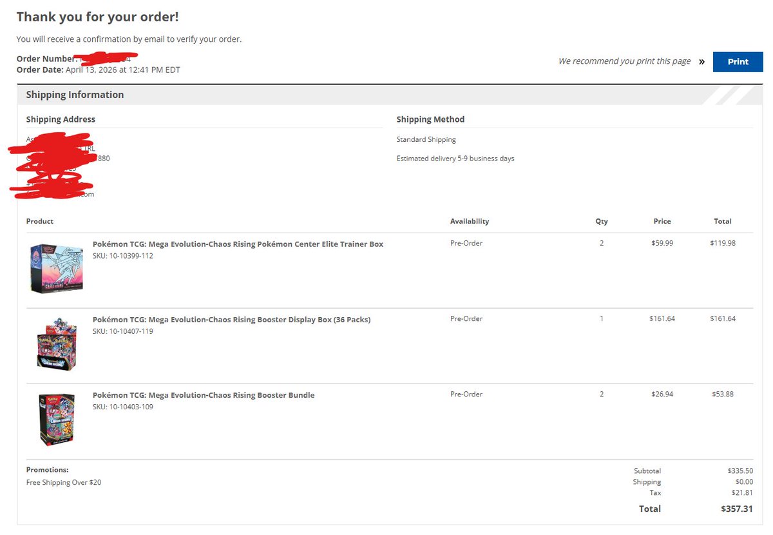This screenshot has width=773, height=535.
Task: Open the Booster Display Box product thumbnail
Action: point(57,344)
